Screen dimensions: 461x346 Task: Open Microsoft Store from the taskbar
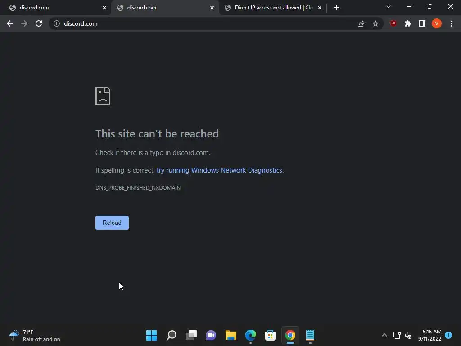270,335
